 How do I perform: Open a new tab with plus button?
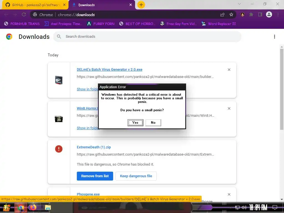141,5
